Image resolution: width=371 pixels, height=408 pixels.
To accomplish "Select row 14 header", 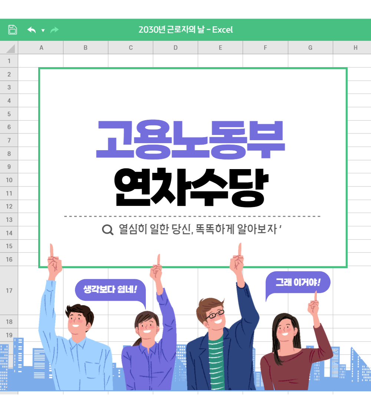I will point(9,233).
